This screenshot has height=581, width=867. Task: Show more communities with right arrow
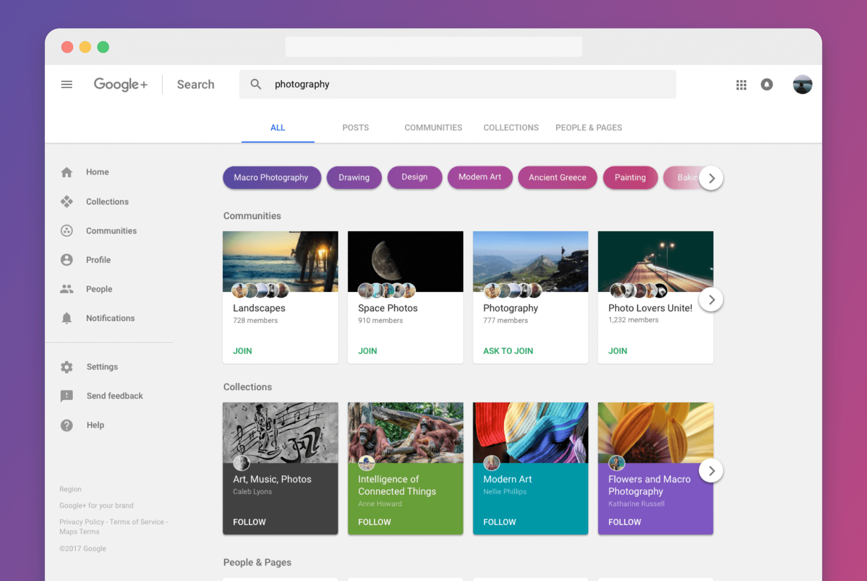pyautogui.click(x=711, y=299)
